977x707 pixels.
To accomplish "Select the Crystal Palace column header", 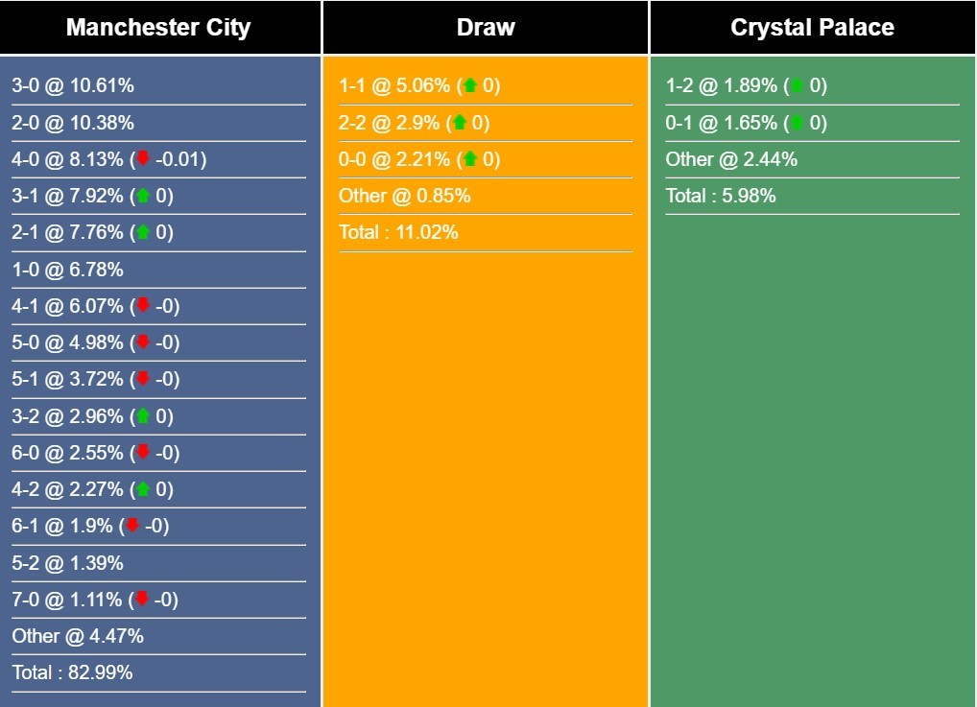I will click(x=813, y=28).
